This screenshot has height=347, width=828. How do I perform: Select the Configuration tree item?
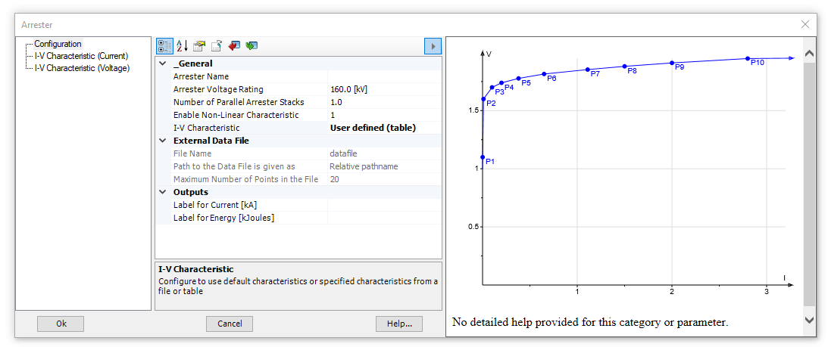(x=58, y=44)
